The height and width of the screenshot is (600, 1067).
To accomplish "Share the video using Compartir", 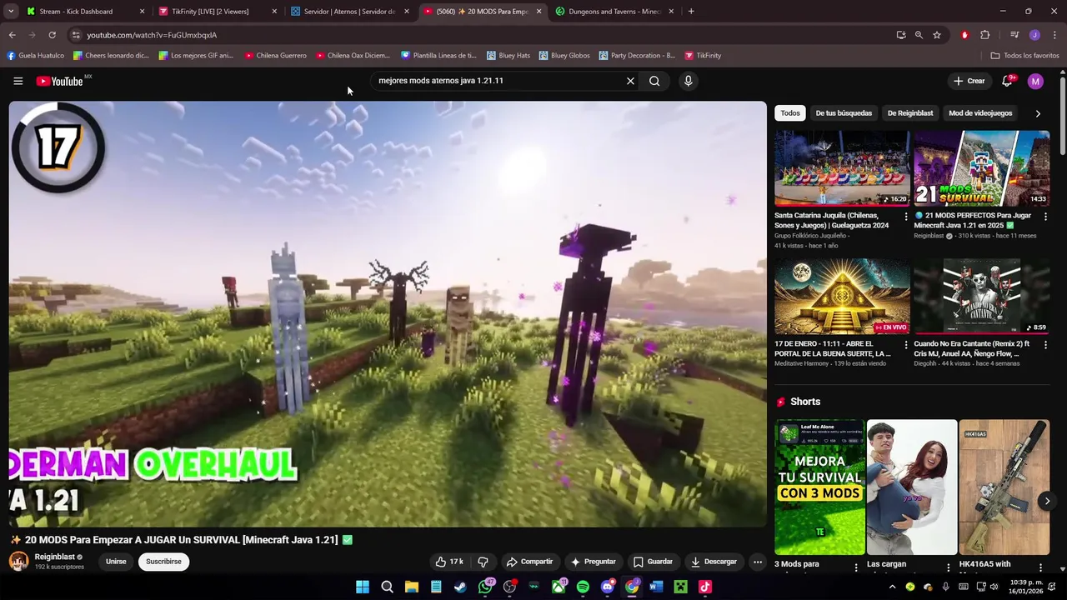I will coord(529,562).
